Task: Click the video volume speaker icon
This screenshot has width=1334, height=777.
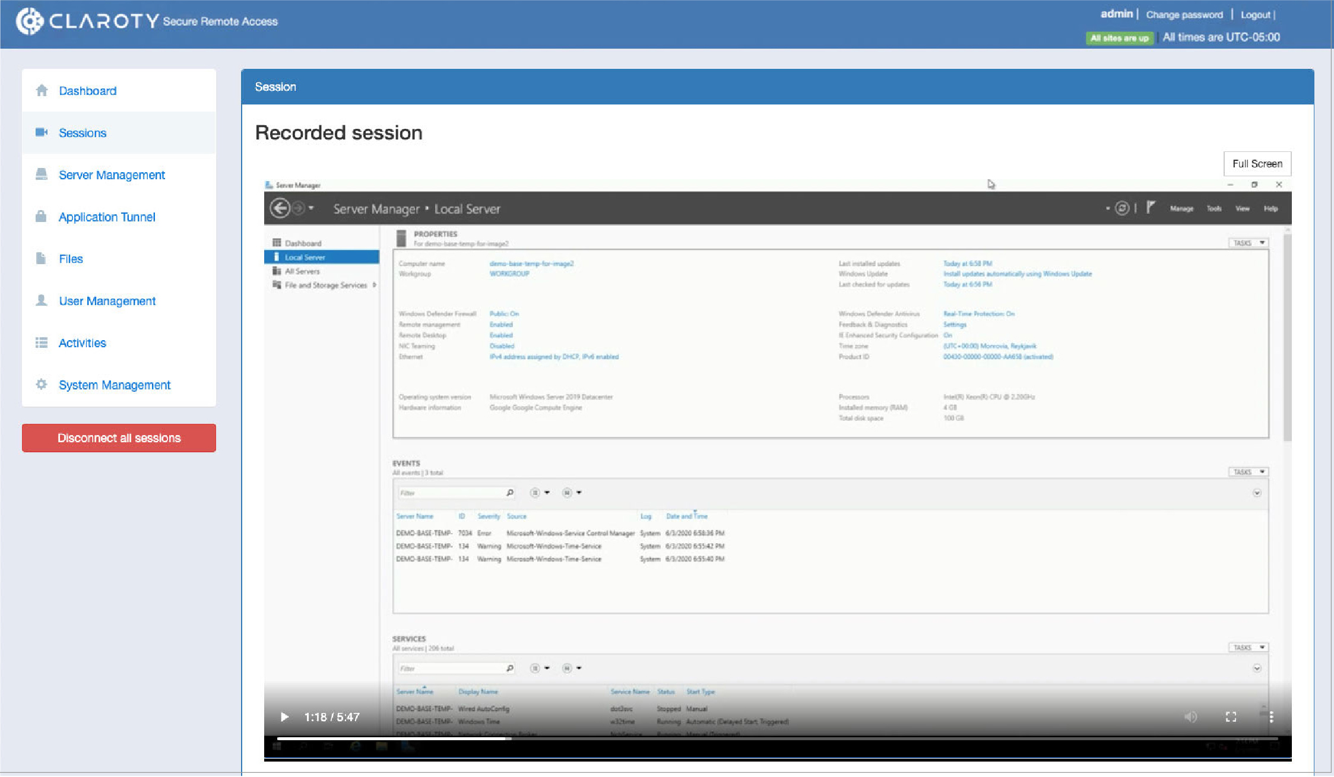Action: [1190, 717]
